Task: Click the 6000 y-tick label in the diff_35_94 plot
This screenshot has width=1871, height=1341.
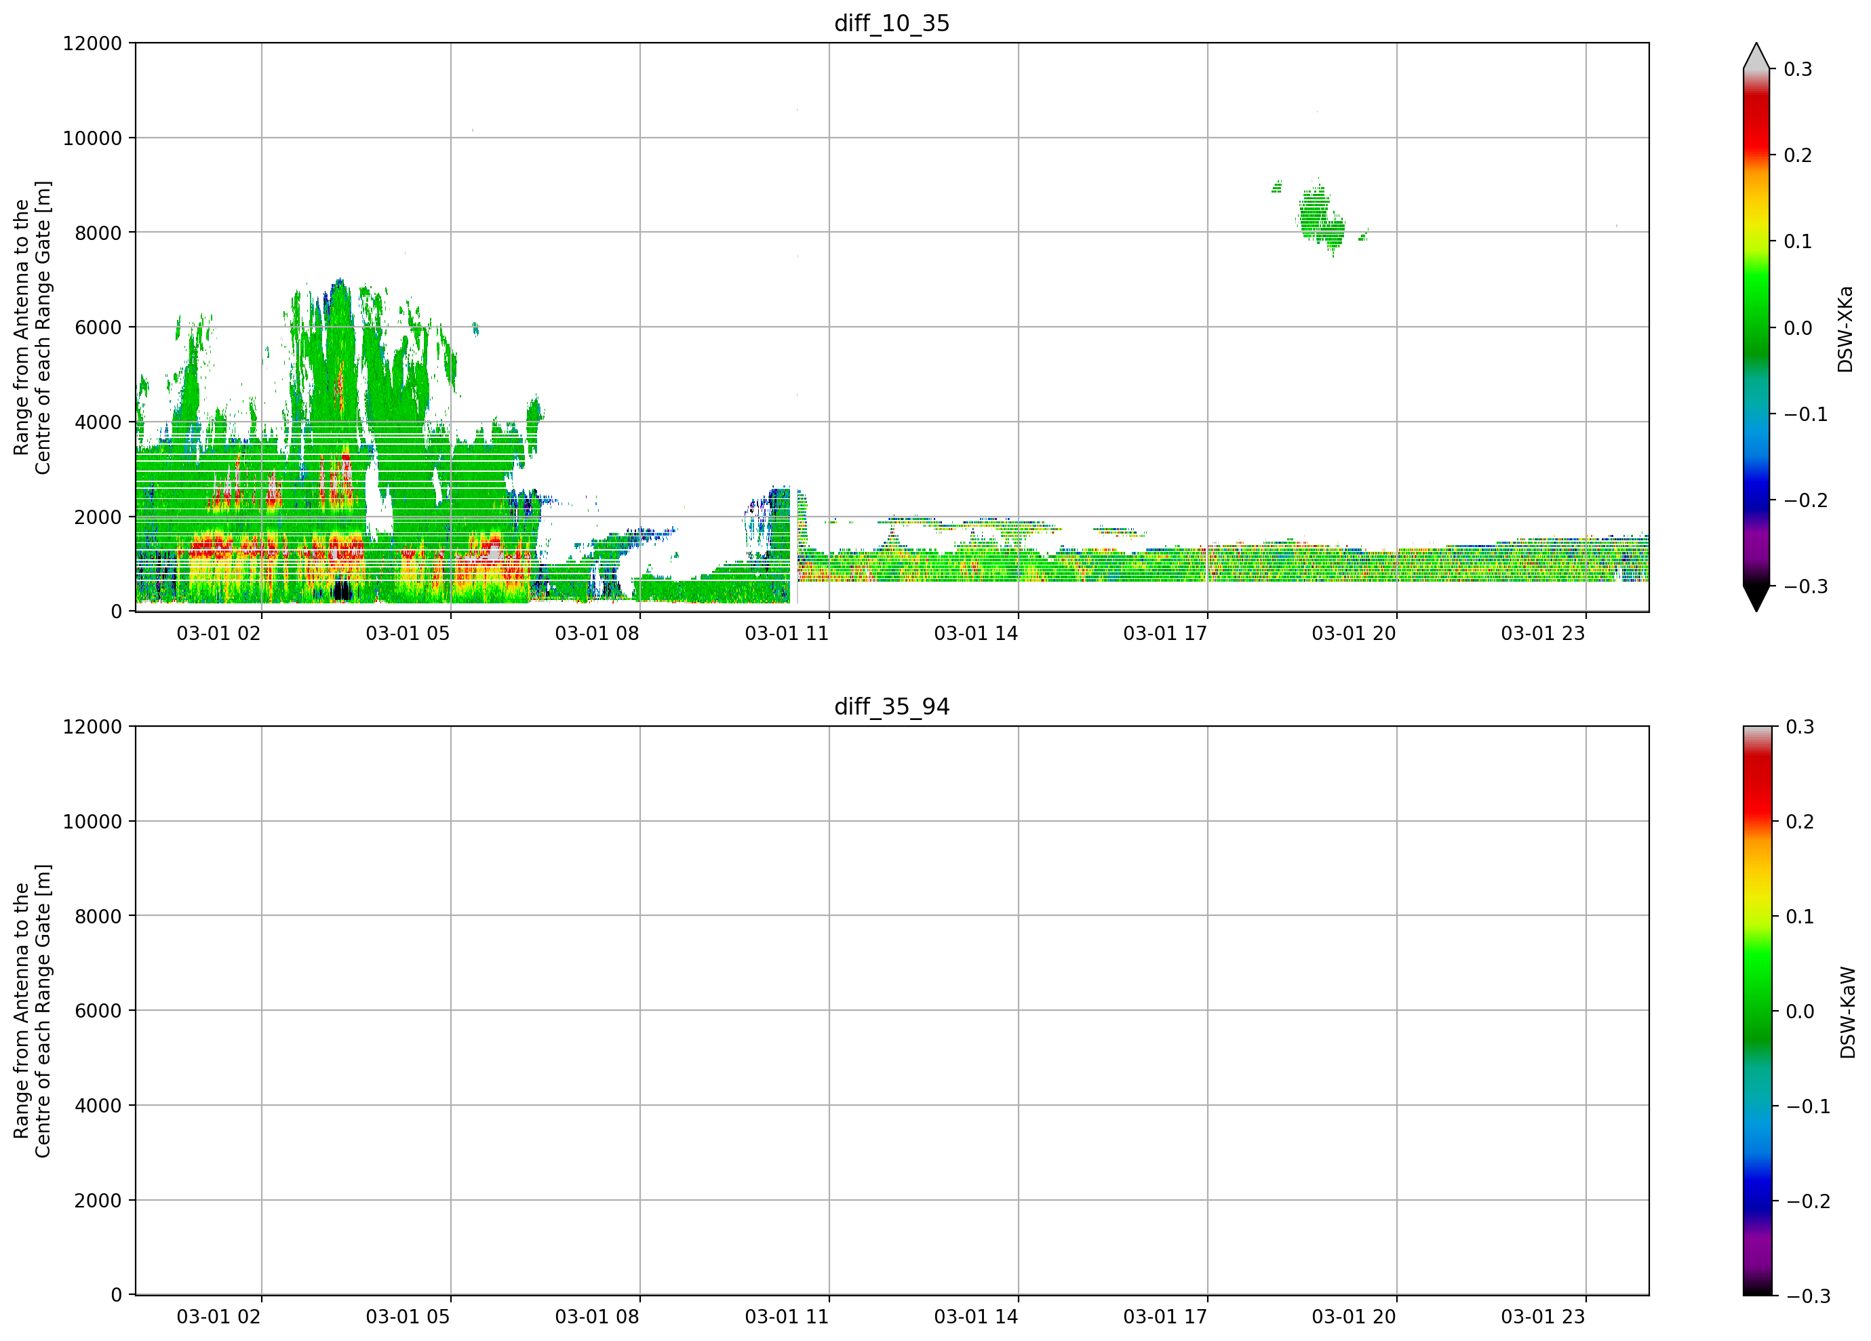Action: click(98, 1011)
